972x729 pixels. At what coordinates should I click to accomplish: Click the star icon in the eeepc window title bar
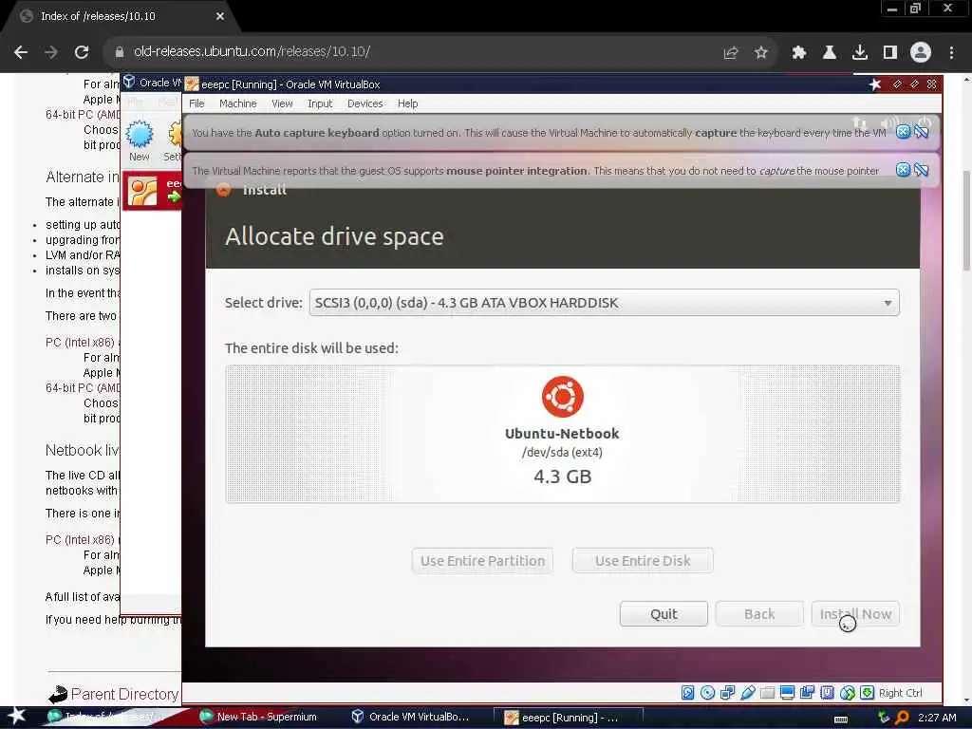[874, 84]
